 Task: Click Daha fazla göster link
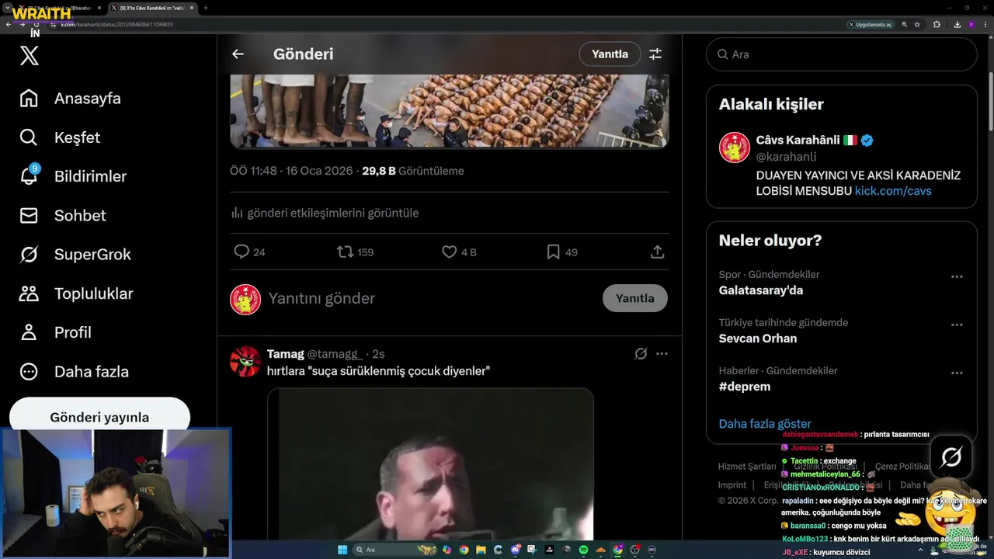pos(765,424)
